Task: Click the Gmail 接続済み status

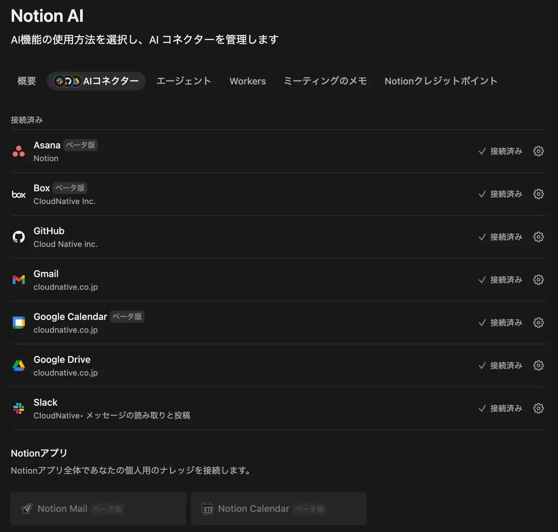Action: 500,279
